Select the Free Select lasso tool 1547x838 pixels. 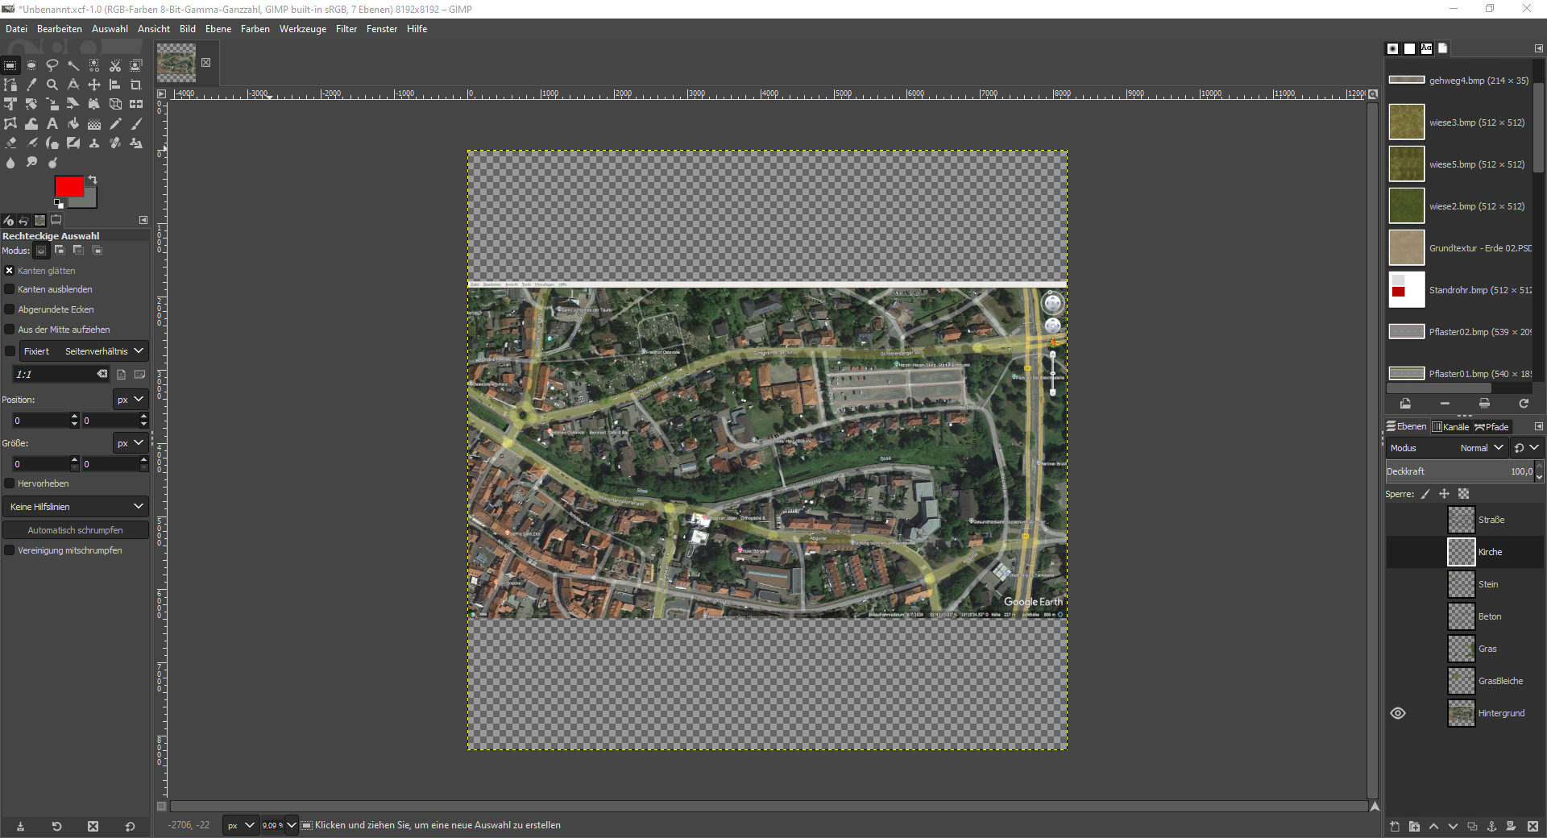coord(52,65)
